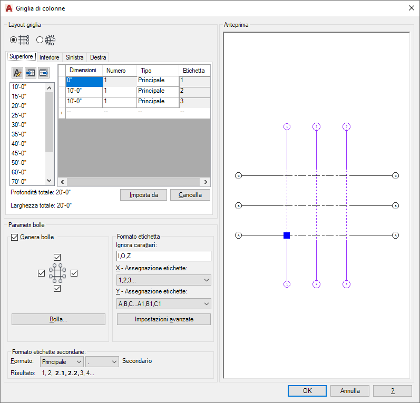Click Etichetta cell with value 3
Image resolution: width=420 pixels, height=403 pixels.
click(x=195, y=102)
